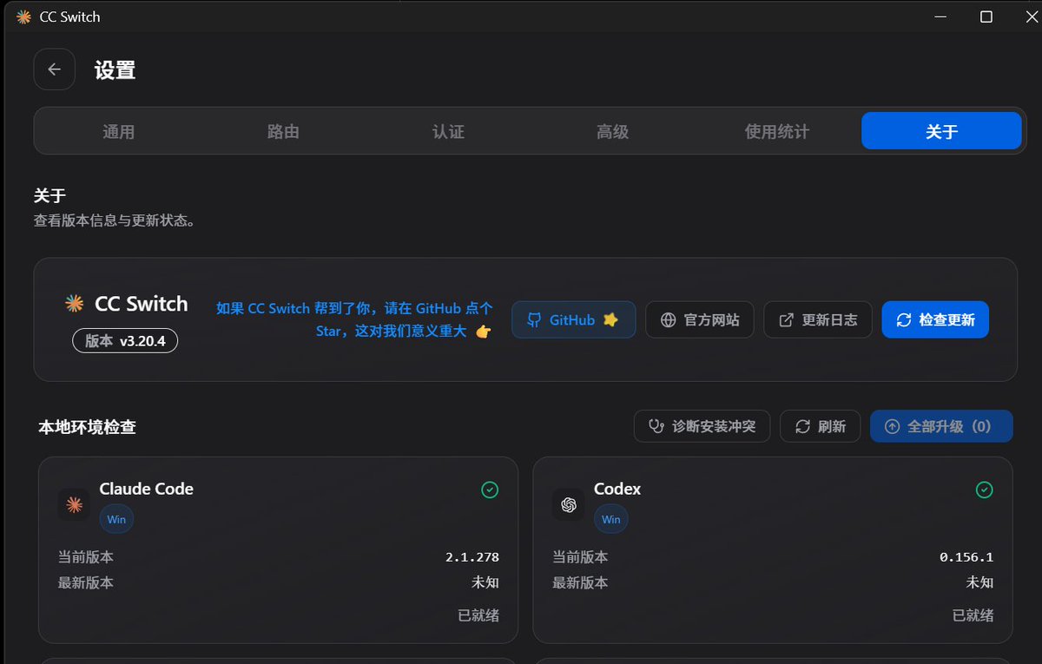Minimize the CC Switch window
The width and height of the screenshot is (1042, 664).
(x=940, y=16)
